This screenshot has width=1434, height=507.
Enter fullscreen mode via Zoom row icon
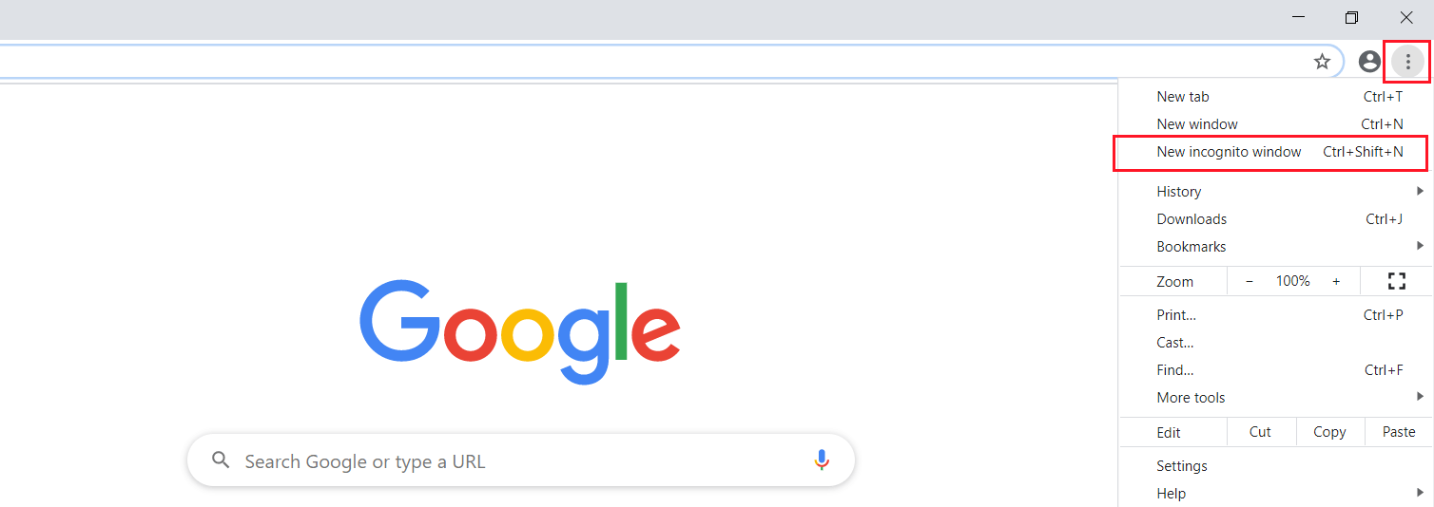coord(1396,281)
